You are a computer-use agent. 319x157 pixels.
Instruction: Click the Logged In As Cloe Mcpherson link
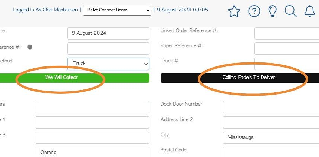(x=45, y=10)
